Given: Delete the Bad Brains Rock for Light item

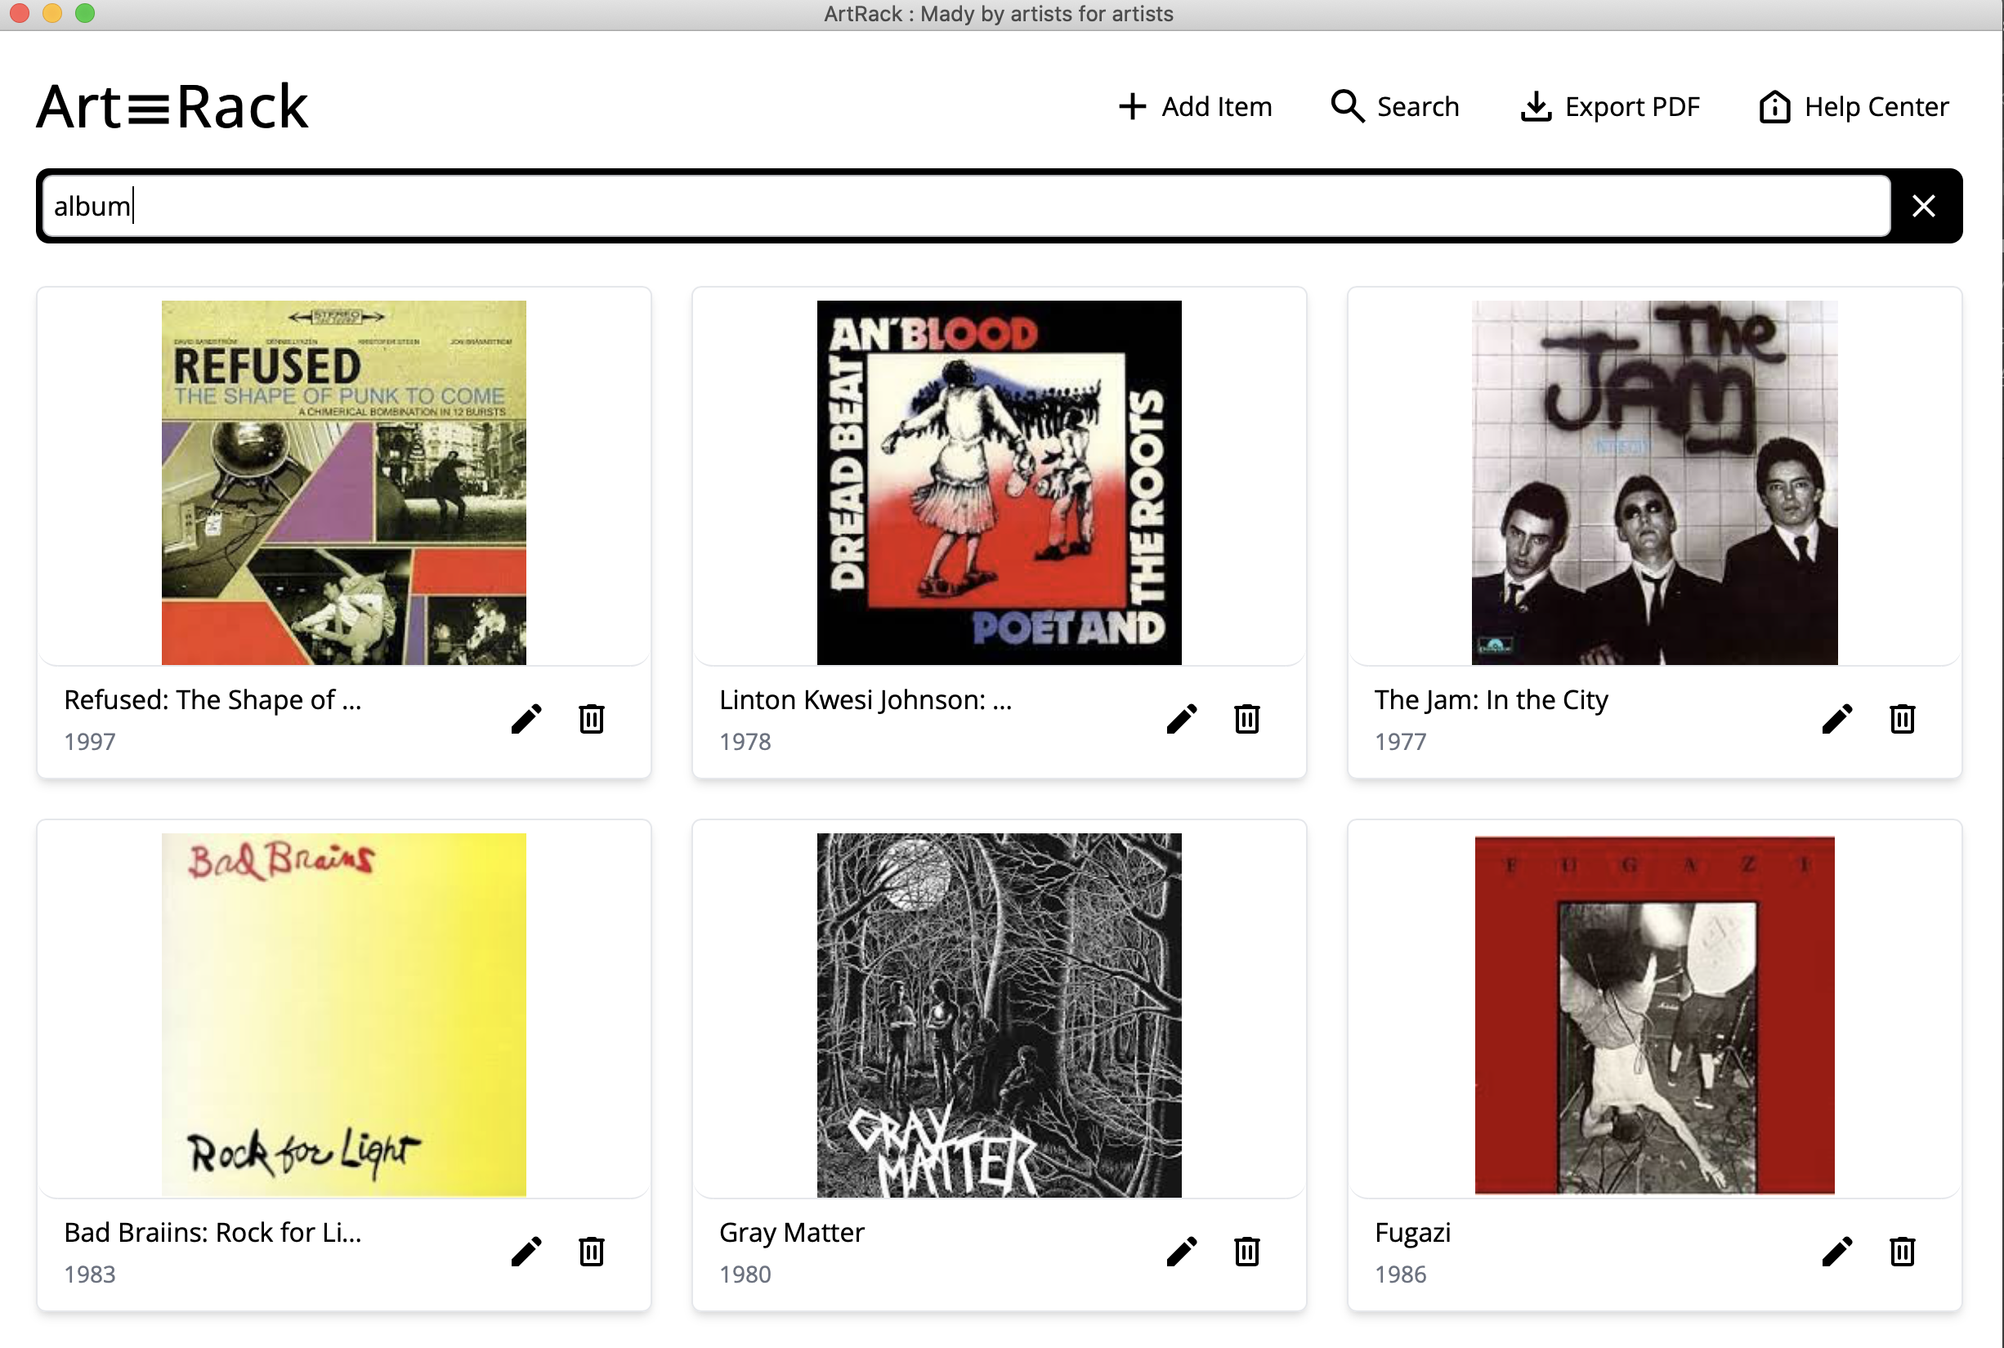Looking at the screenshot, I should [x=592, y=1252].
